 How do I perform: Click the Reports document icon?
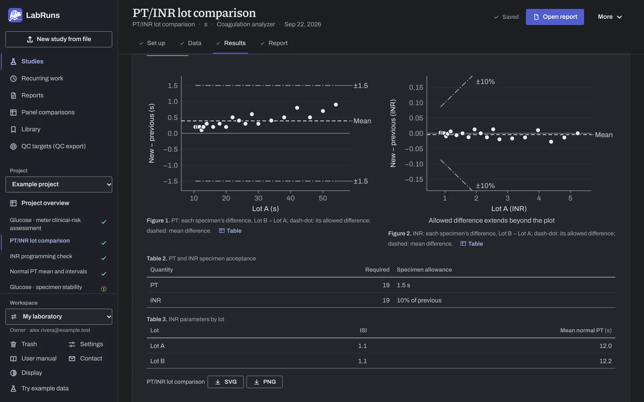pos(13,96)
